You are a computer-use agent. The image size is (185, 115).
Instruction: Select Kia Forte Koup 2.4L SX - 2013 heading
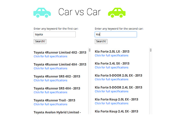116,111
